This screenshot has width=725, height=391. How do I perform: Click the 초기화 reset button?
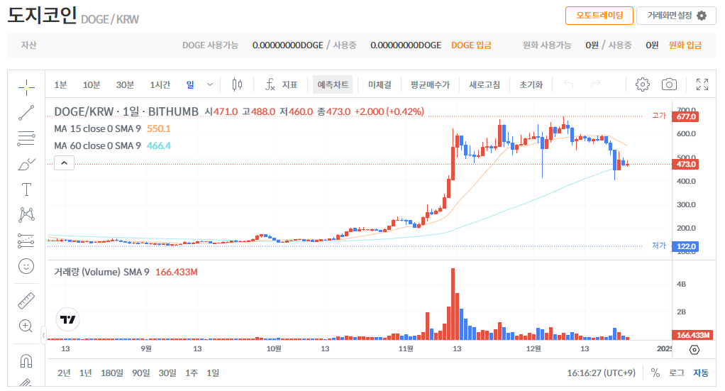pyautogui.click(x=531, y=84)
